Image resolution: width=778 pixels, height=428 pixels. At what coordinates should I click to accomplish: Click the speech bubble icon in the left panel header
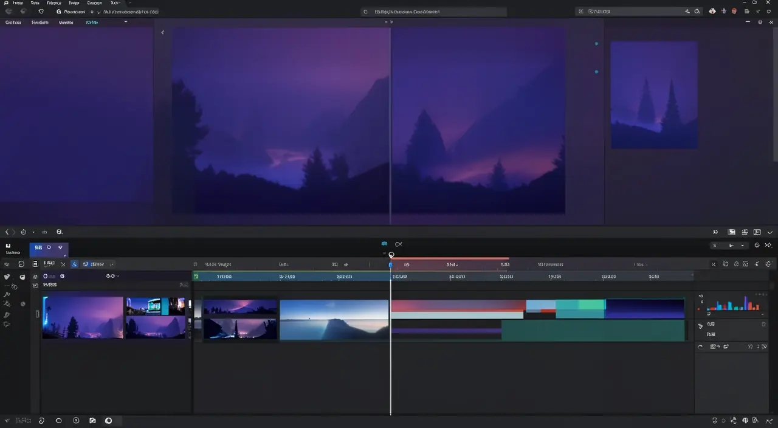coord(21,264)
